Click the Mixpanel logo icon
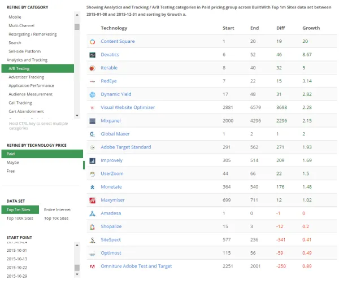This screenshot has height=284, width=339. (92, 121)
